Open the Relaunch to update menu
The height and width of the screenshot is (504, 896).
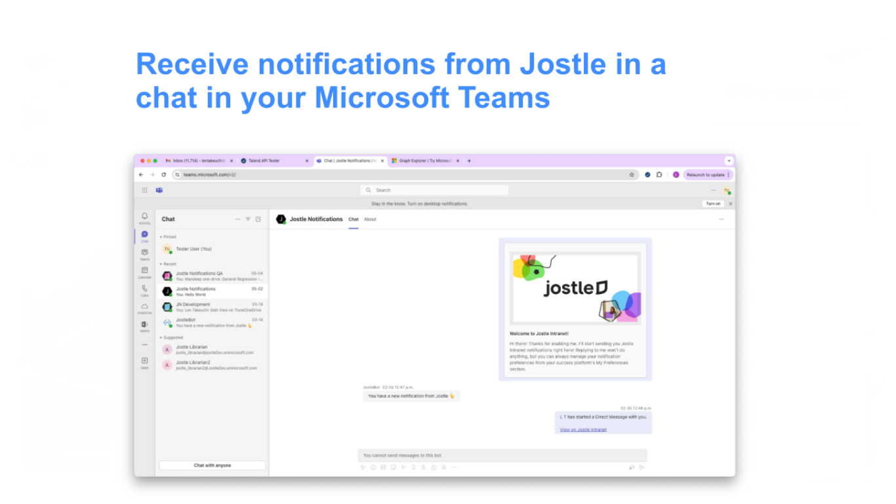708,175
